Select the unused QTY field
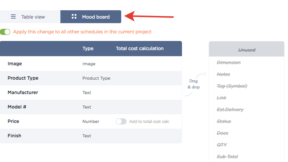Screen dimensions: 288x162 pos(222,145)
